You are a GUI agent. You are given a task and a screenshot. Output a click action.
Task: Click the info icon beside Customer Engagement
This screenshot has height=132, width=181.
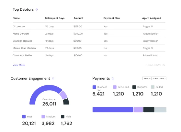[53, 79]
